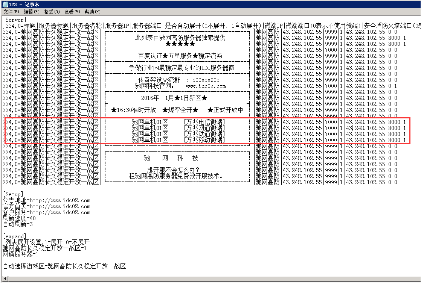Click 服务器IP in the header comment line
Screen dimensions: 421x283
pyautogui.click(x=117, y=26)
